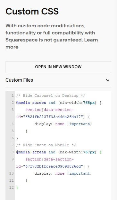
Task: Open the Custom Files section label
Action: [19, 80]
